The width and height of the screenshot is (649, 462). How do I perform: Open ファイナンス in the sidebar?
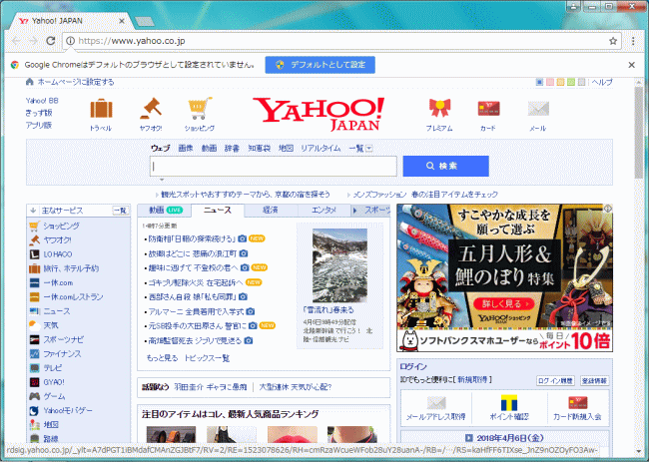[62, 354]
